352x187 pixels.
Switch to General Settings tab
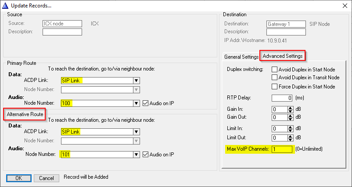pos(241,57)
